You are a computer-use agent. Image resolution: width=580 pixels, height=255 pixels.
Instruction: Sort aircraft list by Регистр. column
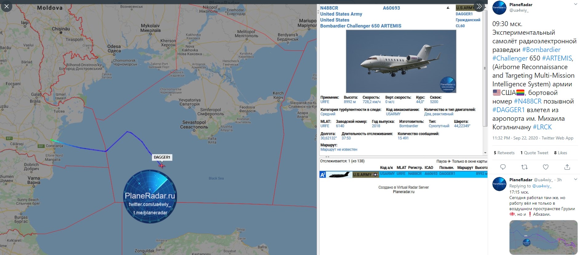415,168
